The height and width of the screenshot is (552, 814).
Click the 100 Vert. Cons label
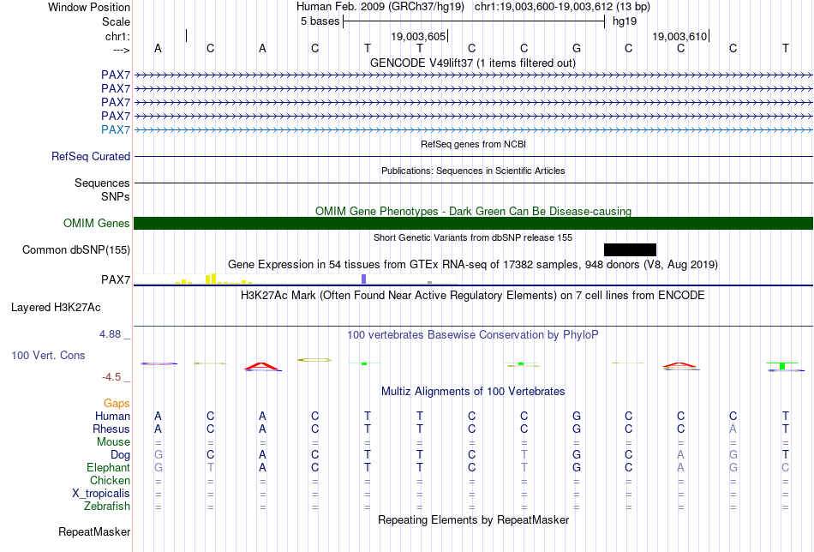coord(48,355)
